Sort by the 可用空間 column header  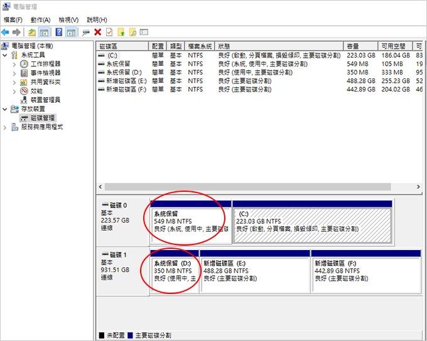(396, 46)
